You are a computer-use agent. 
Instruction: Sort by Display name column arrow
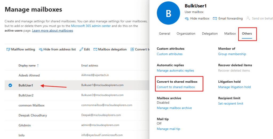click(x=38, y=65)
